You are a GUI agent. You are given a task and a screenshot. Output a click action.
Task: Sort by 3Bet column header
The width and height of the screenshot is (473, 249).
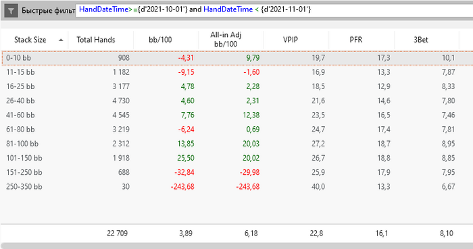click(426, 39)
